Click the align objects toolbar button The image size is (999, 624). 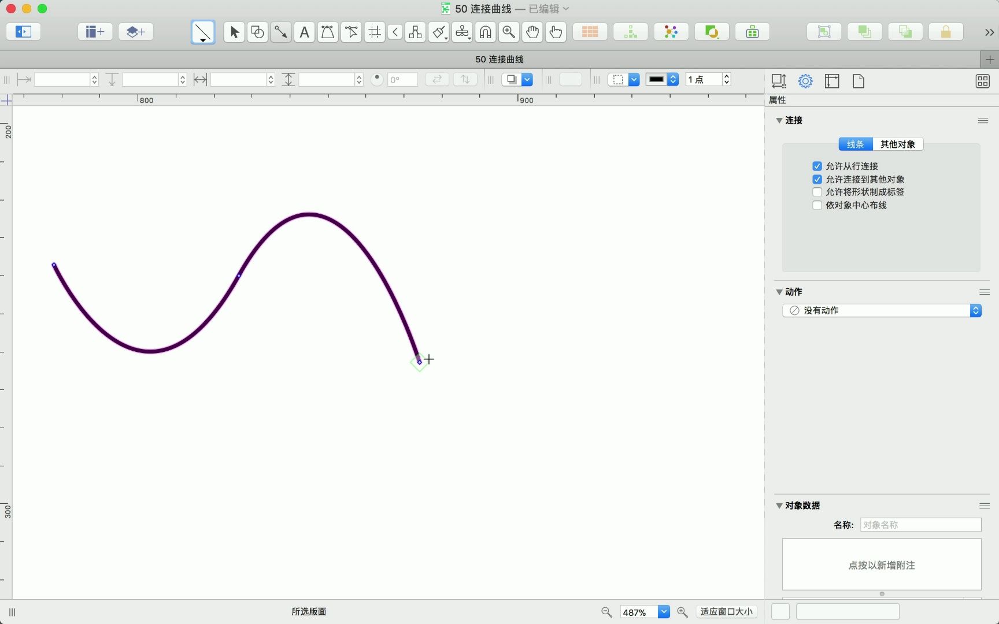752,32
